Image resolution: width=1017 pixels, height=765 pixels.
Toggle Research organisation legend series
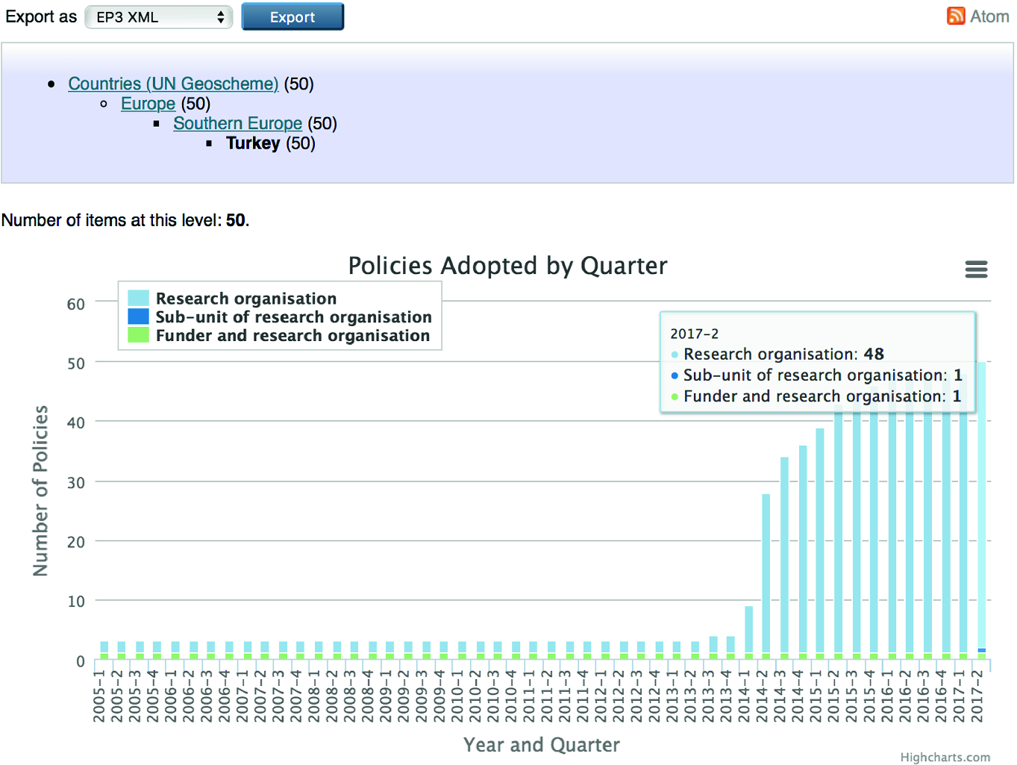[x=246, y=299]
